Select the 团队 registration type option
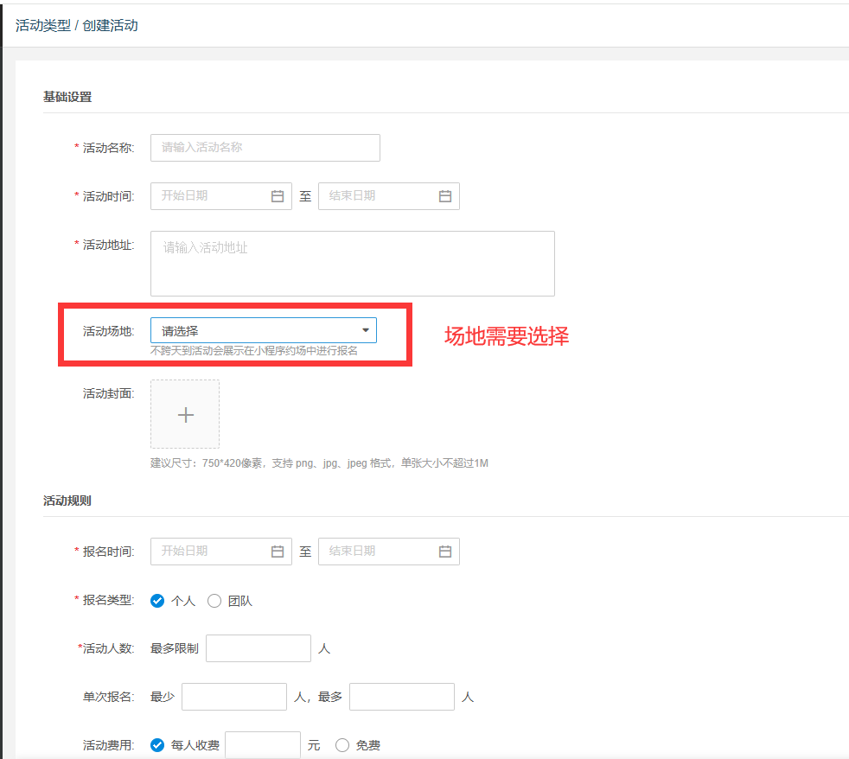This screenshot has height=759, width=849. pos(214,601)
